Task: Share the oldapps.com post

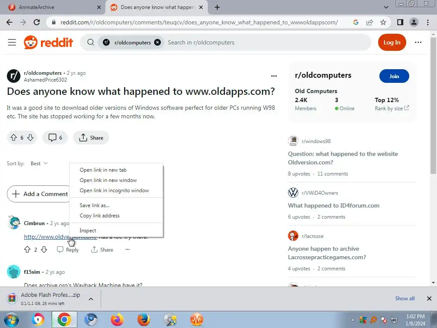Action: click(91, 138)
